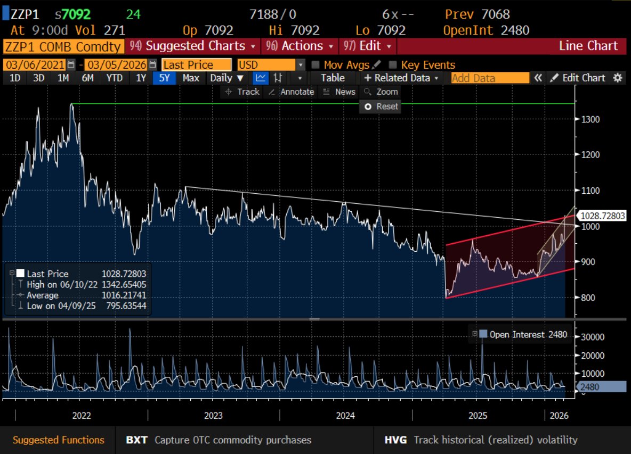Viewport: 631px width, 454px height.
Task: Switch to Table view
Action: [333, 78]
